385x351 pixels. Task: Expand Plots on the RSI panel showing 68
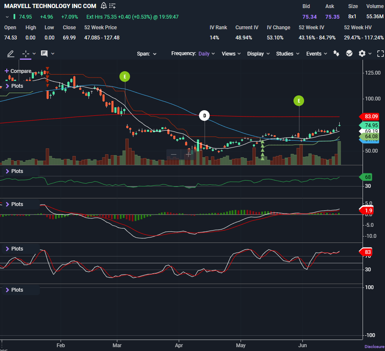pos(14,171)
